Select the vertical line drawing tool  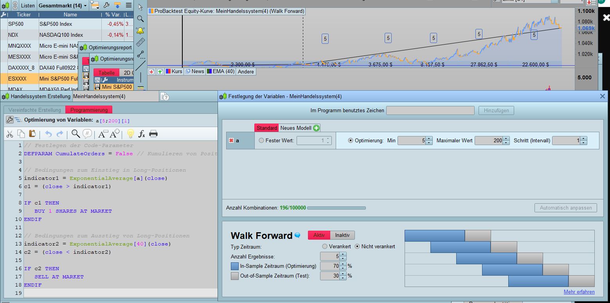pyautogui.click(x=140, y=77)
